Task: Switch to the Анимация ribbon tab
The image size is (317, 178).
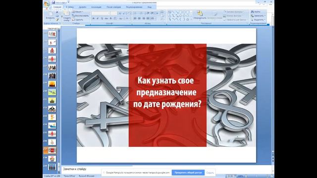Action: coord(96,7)
